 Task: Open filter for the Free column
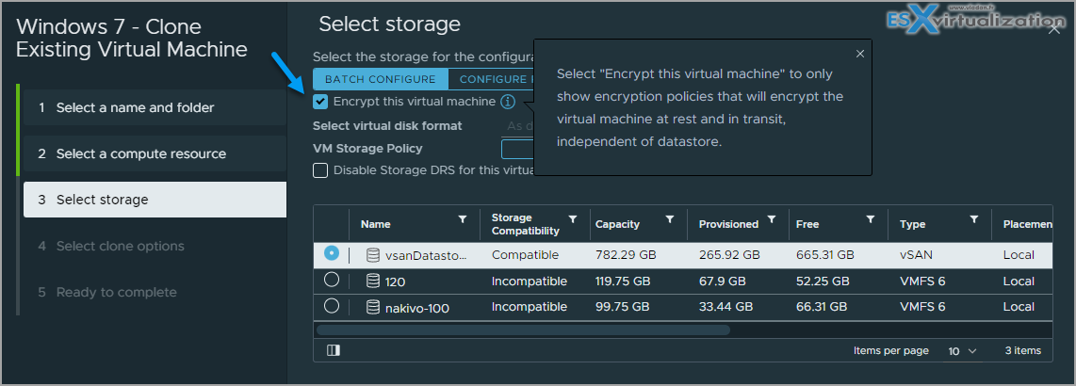[870, 219]
